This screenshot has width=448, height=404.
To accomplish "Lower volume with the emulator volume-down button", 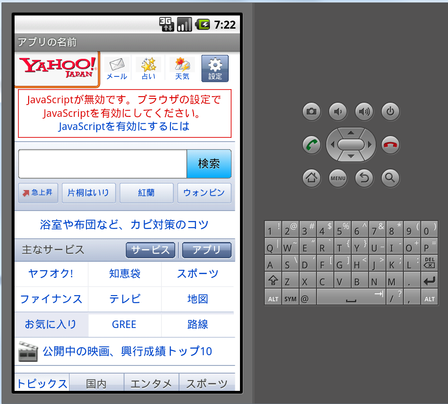I will click(338, 111).
